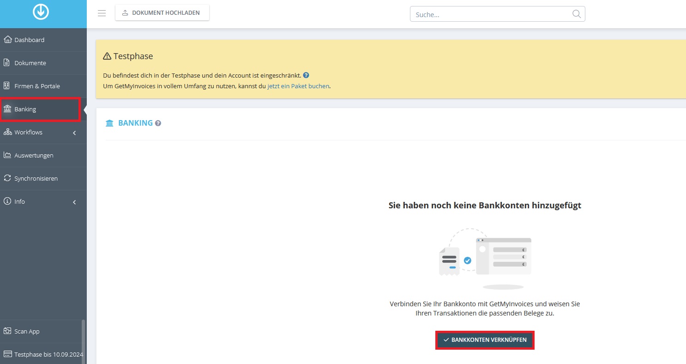Go to Firmen & Portale
Image resolution: width=686 pixels, height=364 pixels.
click(x=43, y=86)
